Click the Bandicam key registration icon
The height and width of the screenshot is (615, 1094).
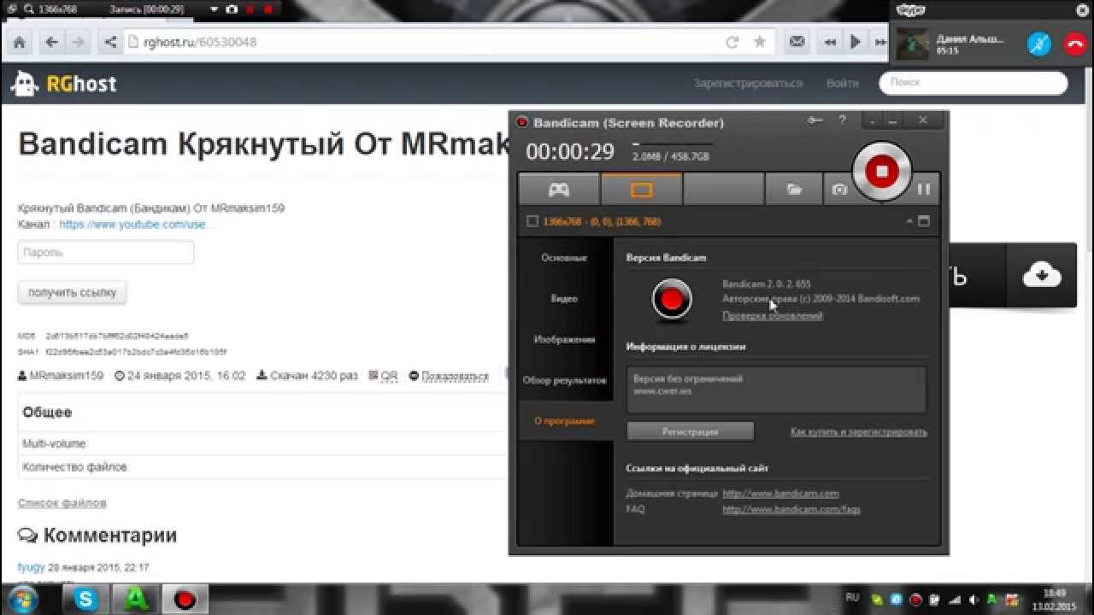tap(816, 120)
